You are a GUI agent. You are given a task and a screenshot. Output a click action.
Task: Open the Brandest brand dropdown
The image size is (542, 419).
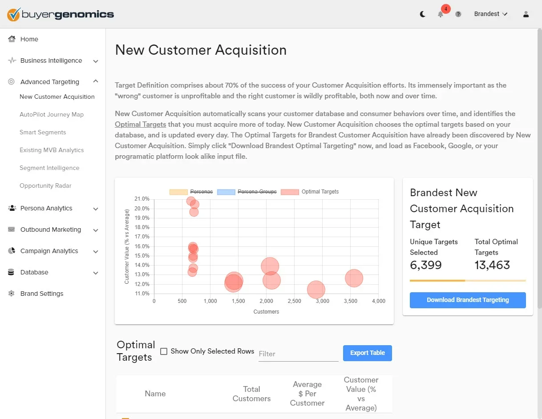491,14
